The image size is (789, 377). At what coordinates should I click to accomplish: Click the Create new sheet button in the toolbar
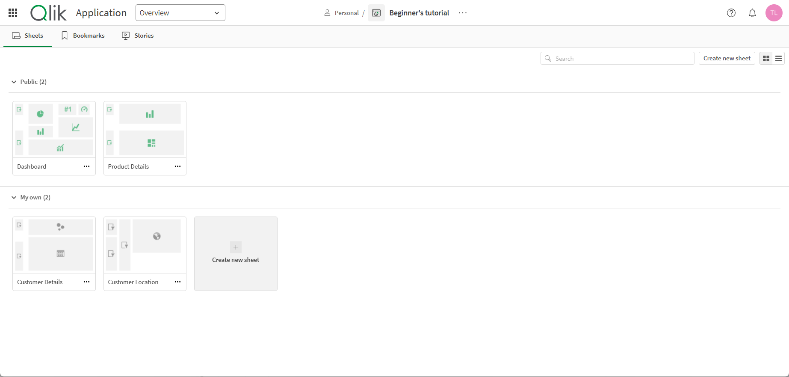click(x=727, y=58)
